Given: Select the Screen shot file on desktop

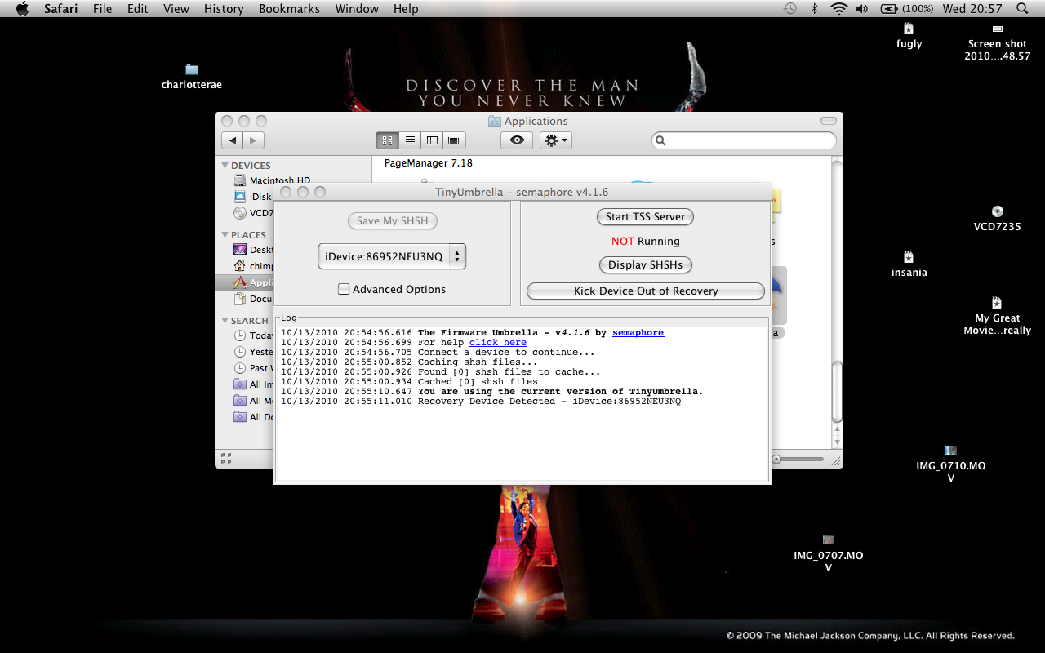Looking at the screenshot, I should click(x=997, y=42).
